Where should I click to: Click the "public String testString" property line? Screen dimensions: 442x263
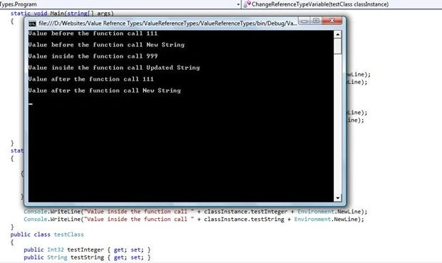coord(87,257)
